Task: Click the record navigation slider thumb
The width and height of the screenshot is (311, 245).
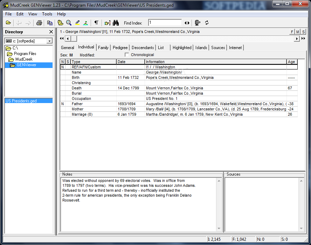Action: click(x=74, y=39)
